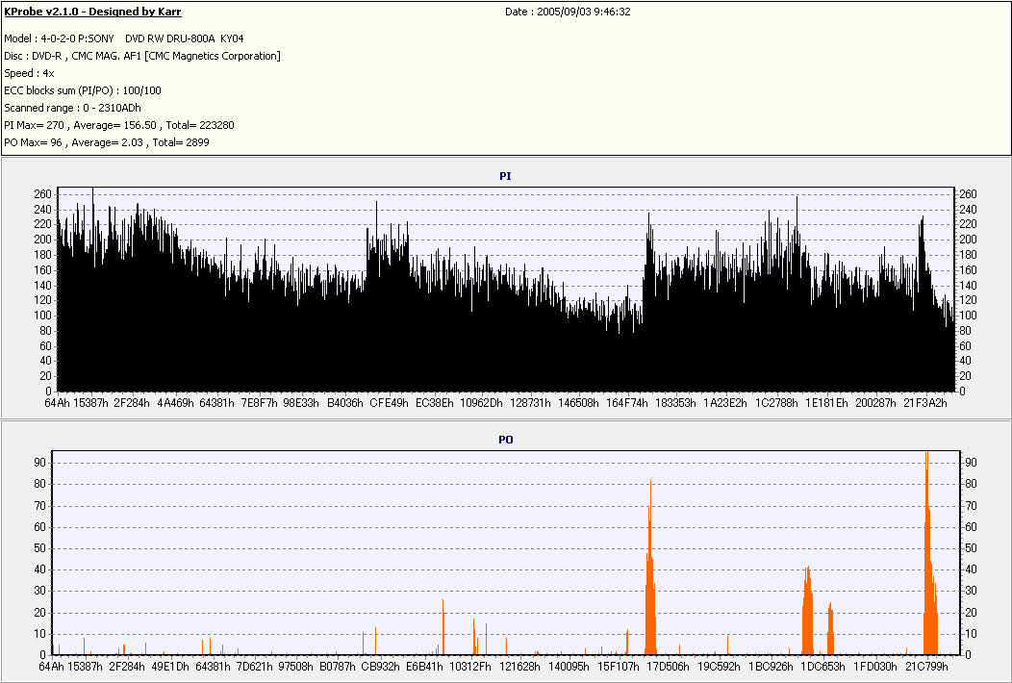Viewport: 1012px width, 683px height.
Task: Click the 1FD030h axis label
Action: 875,667
